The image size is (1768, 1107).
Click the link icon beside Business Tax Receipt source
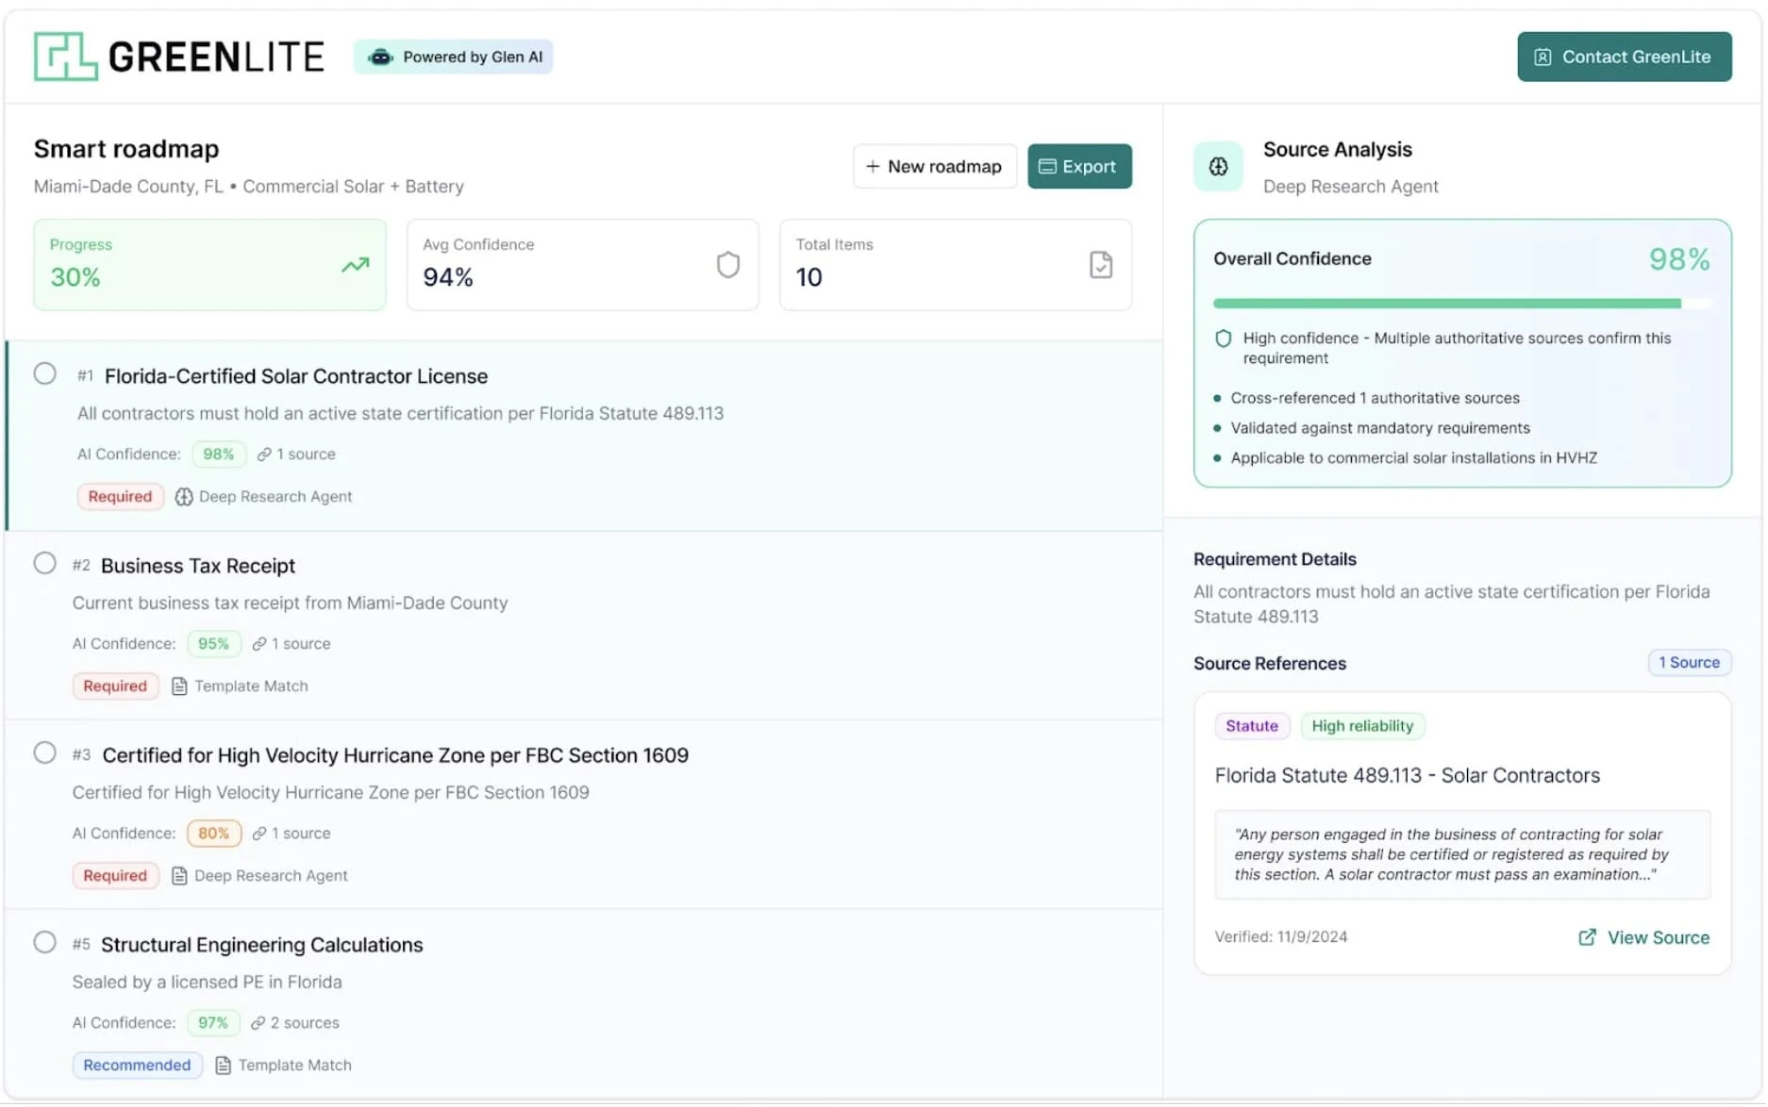pos(259,644)
